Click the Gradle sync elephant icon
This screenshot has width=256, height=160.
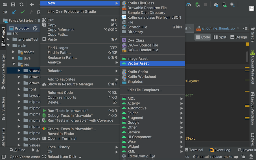(216, 5)
